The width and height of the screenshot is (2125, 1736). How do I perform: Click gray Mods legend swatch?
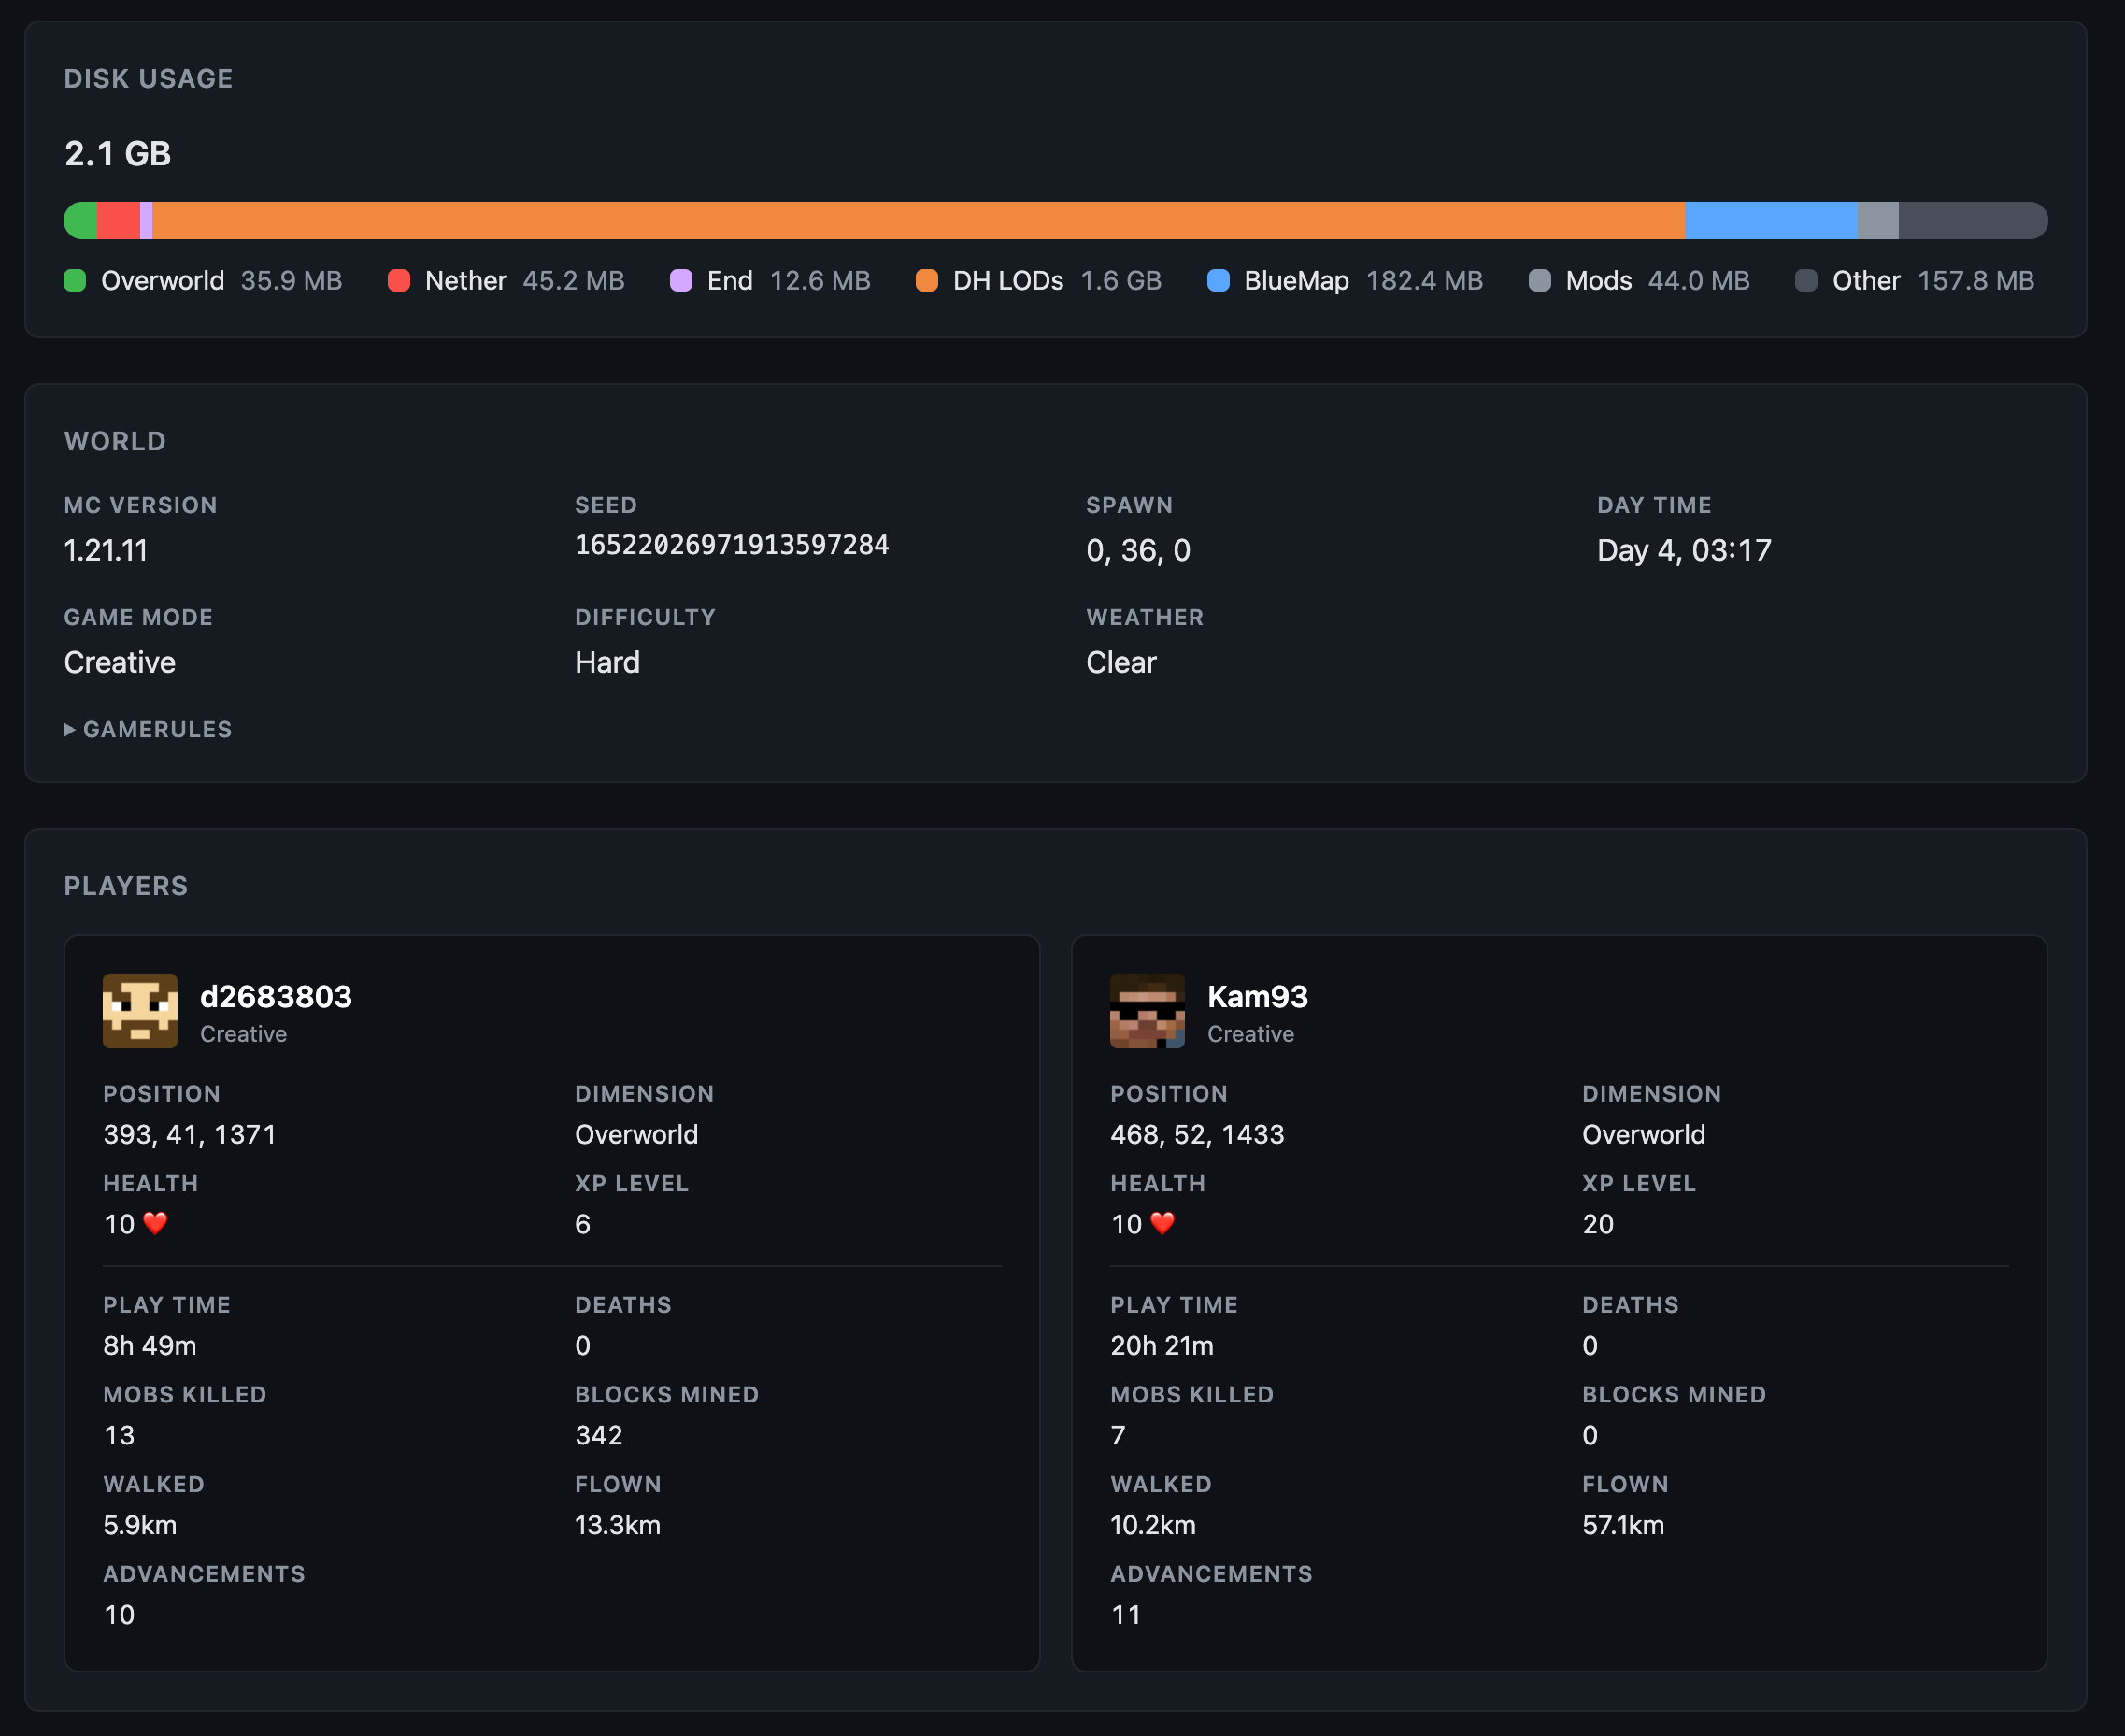pos(1540,281)
